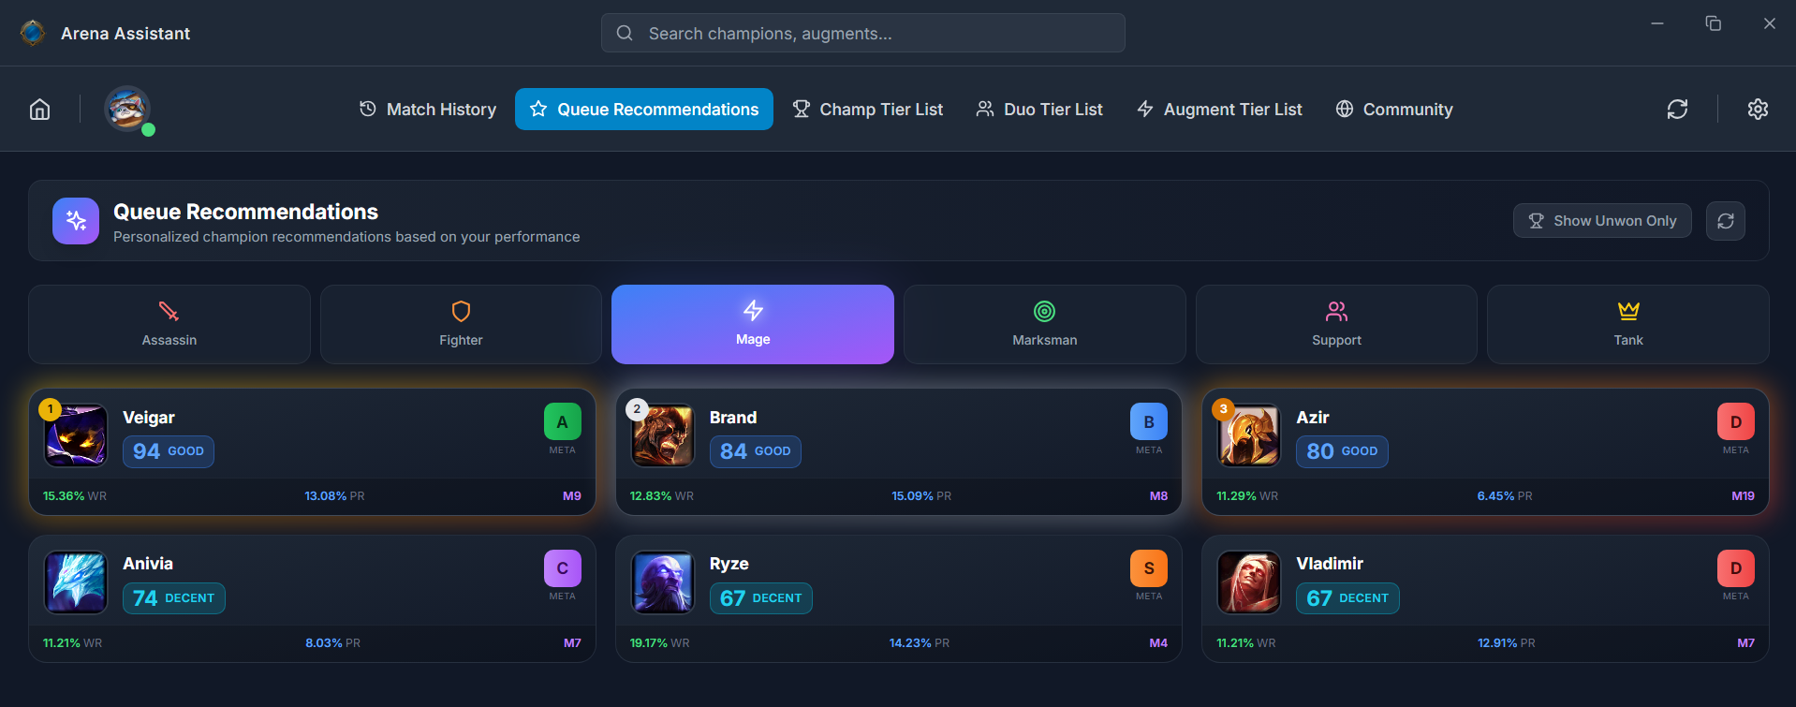Image resolution: width=1796 pixels, height=707 pixels.
Task: Click Brand's 84 GOOD score badge
Action: (x=756, y=451)
